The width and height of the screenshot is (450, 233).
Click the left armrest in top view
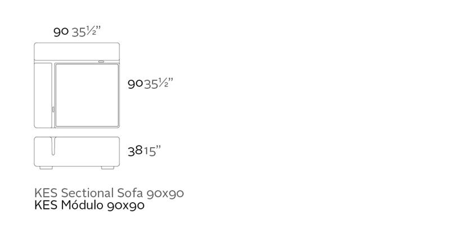click(43, 94)
